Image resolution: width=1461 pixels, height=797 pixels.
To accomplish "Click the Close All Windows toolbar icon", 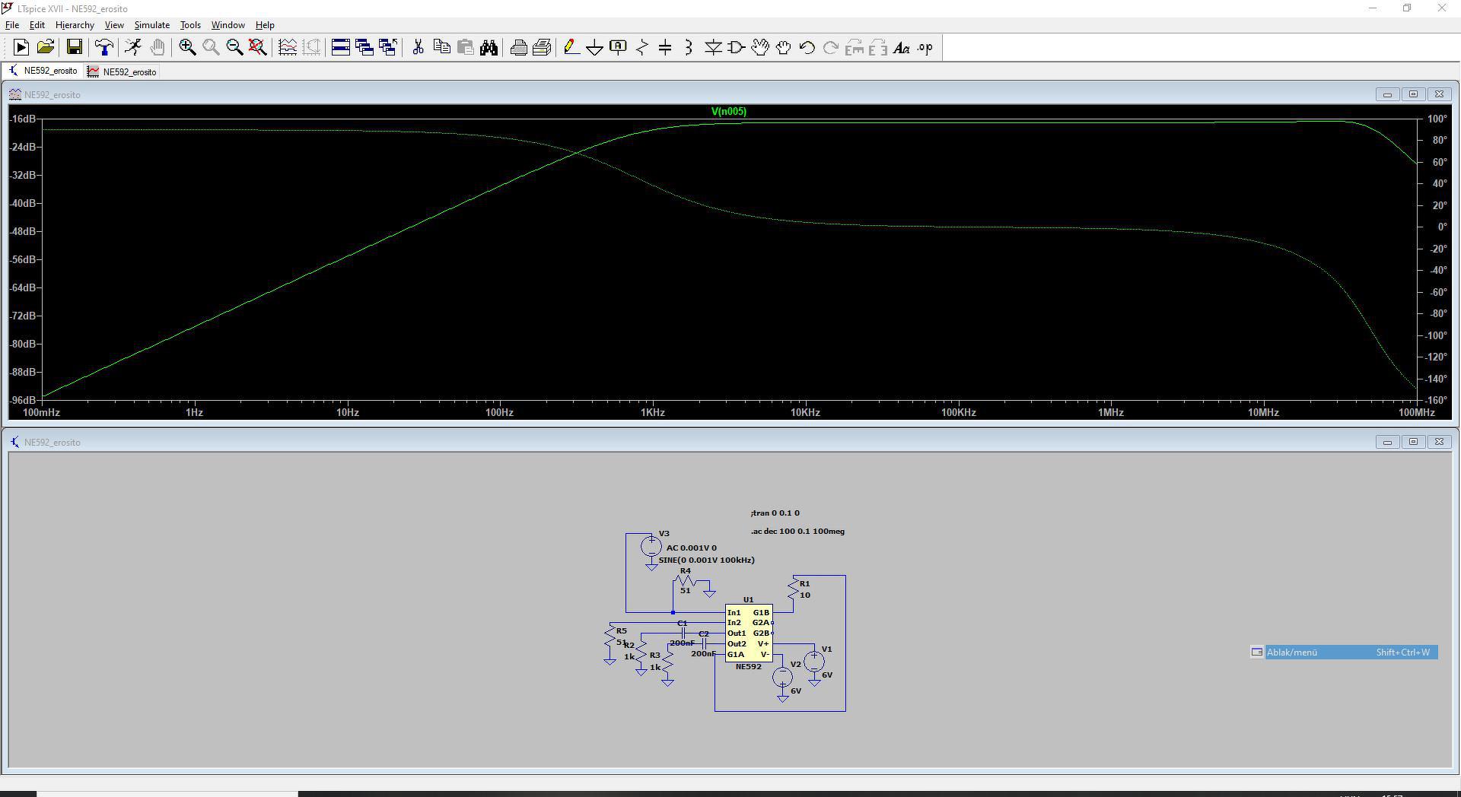I will [x=388, y=47].
